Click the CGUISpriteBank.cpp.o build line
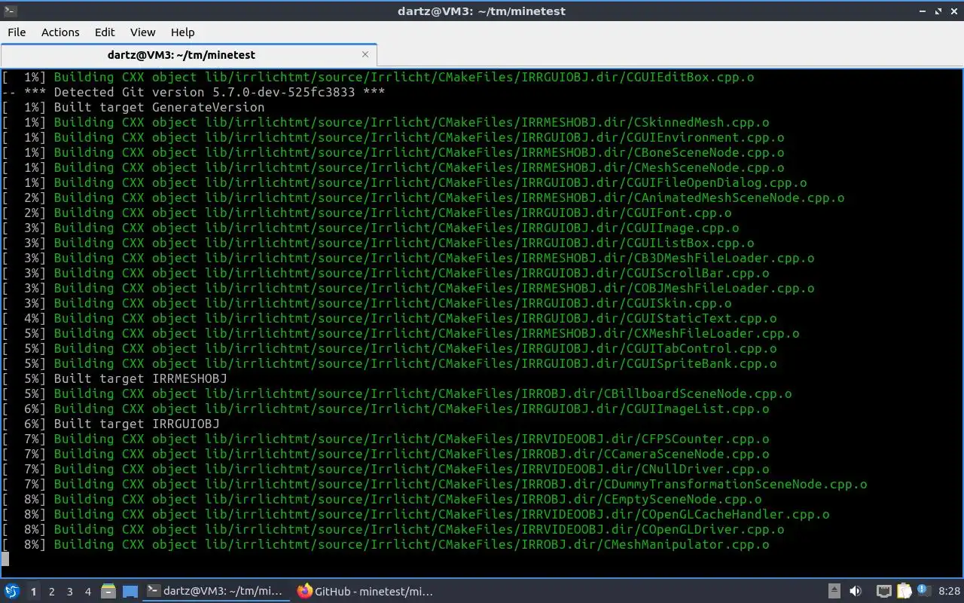Screen dimensions: 964x603 (x=389, y=363)
